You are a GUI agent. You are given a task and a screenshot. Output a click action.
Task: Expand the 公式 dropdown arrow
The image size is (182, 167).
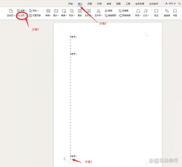click(x=148, y=15)
